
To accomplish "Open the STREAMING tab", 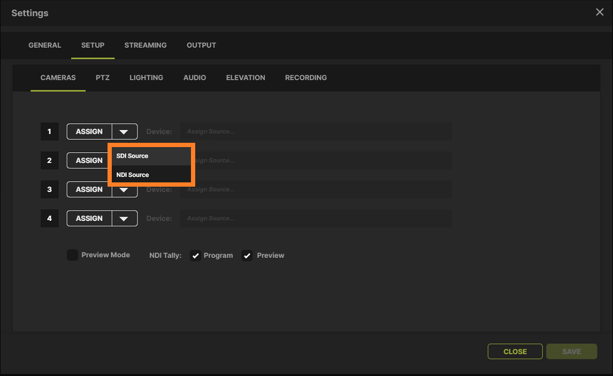I will pos(145,45).
